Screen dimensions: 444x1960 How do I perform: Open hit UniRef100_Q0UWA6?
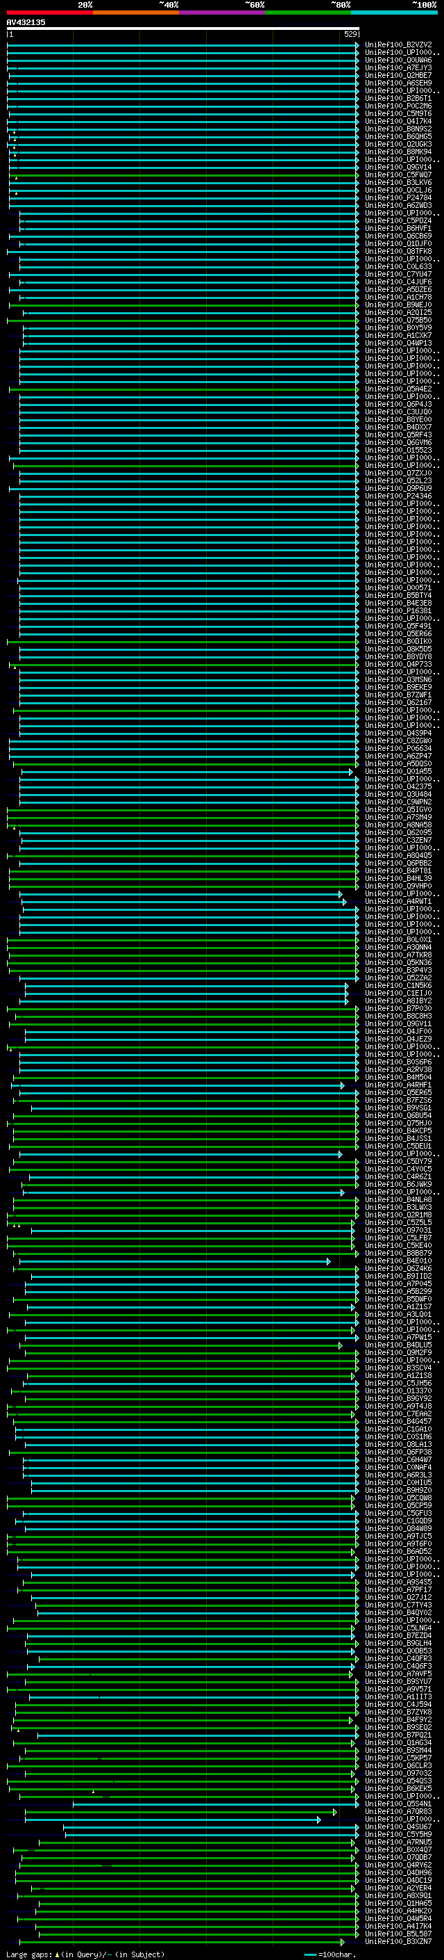click(x=398, y=60)
